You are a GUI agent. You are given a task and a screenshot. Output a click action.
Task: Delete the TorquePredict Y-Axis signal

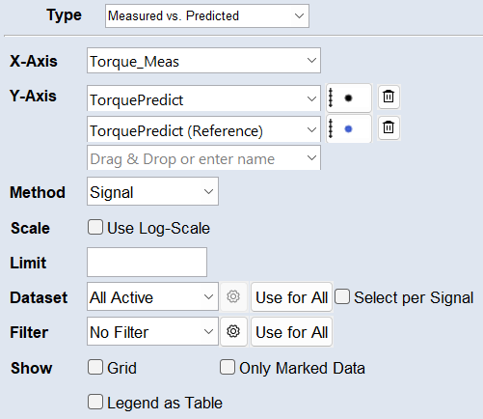[x=389, y=97]
